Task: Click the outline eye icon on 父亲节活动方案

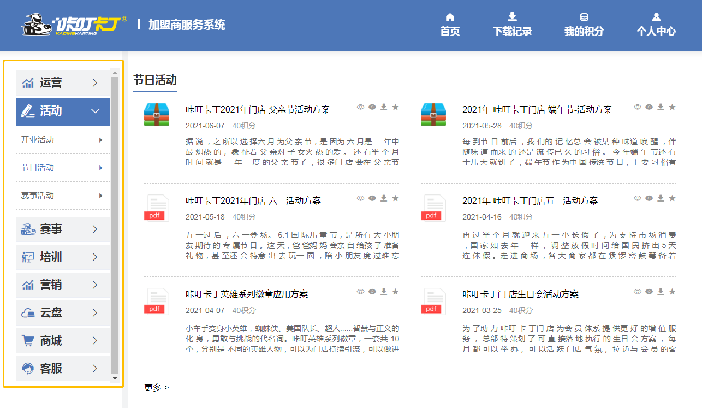Action: point(360,107)
